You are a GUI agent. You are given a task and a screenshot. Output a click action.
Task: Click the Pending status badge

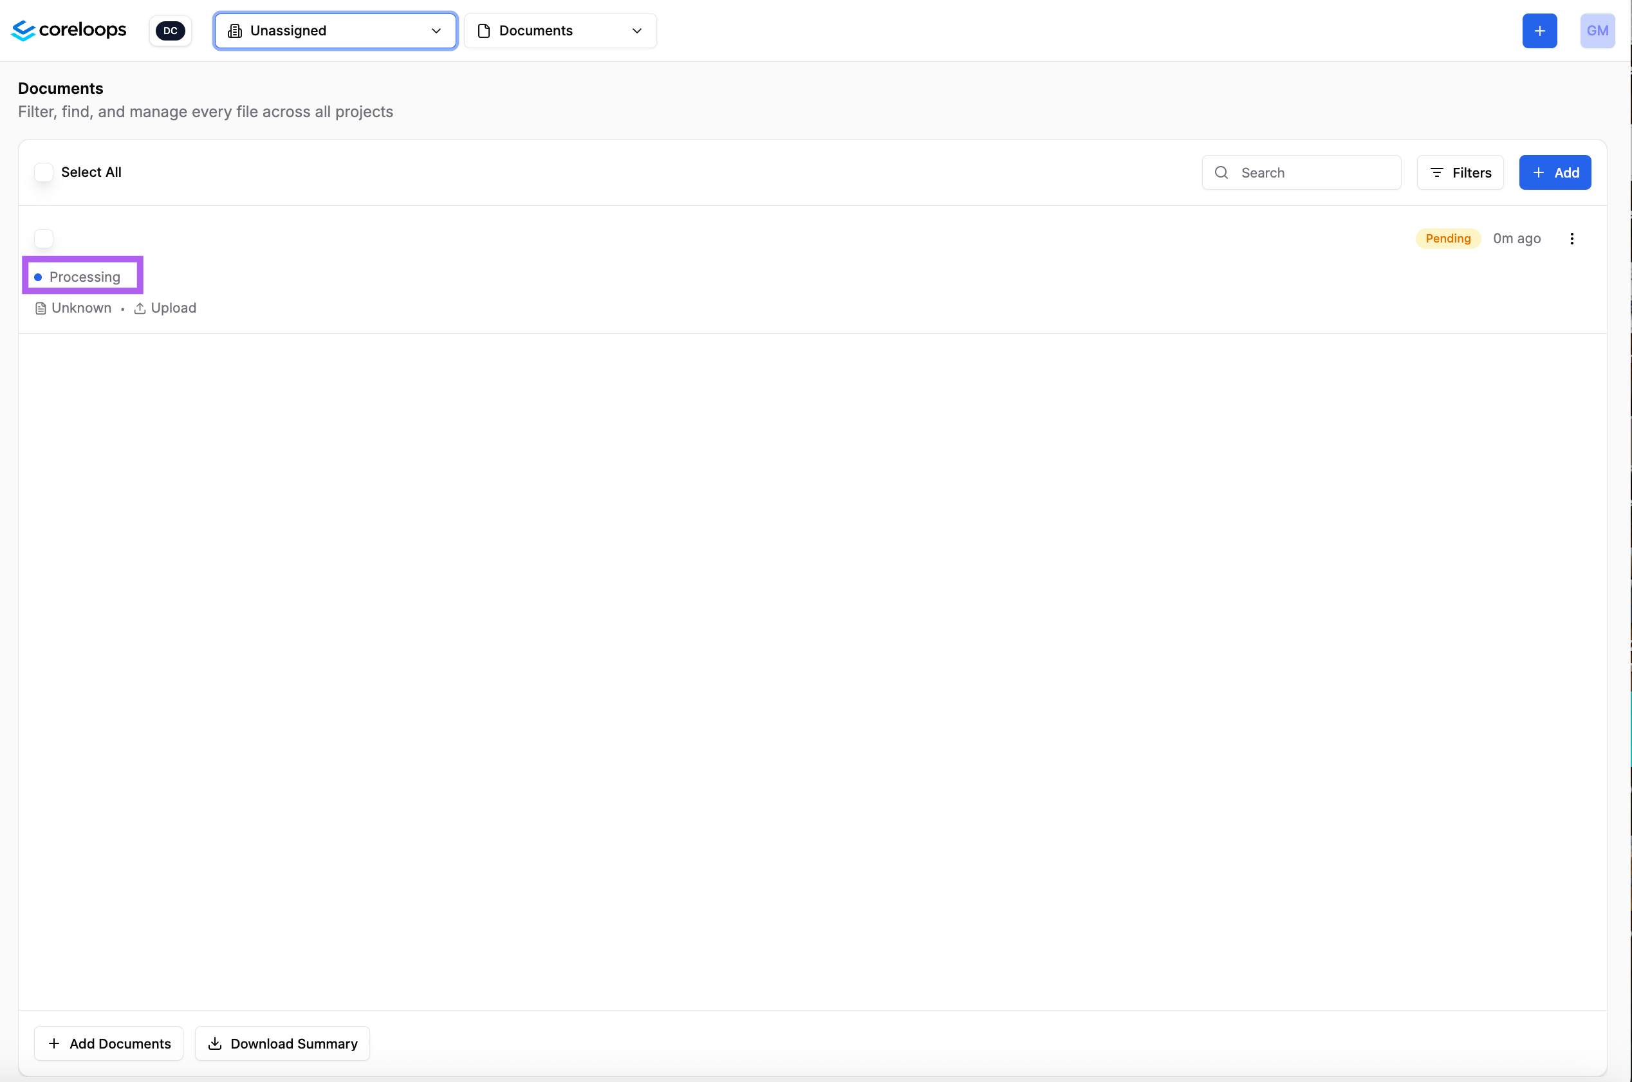[1448, 239]
